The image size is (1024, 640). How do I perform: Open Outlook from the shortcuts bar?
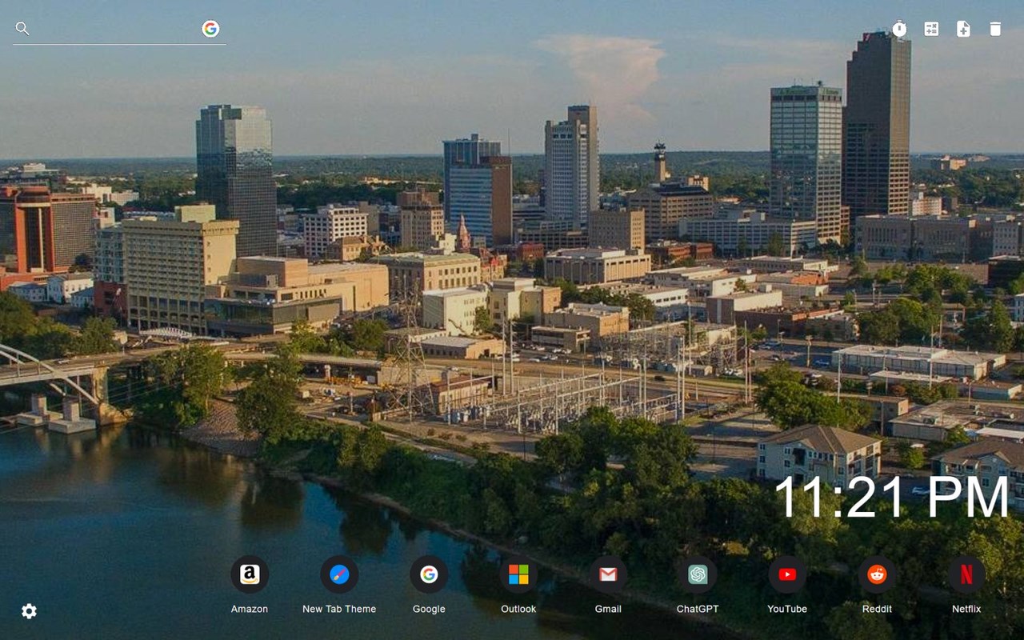click(518, 574)
